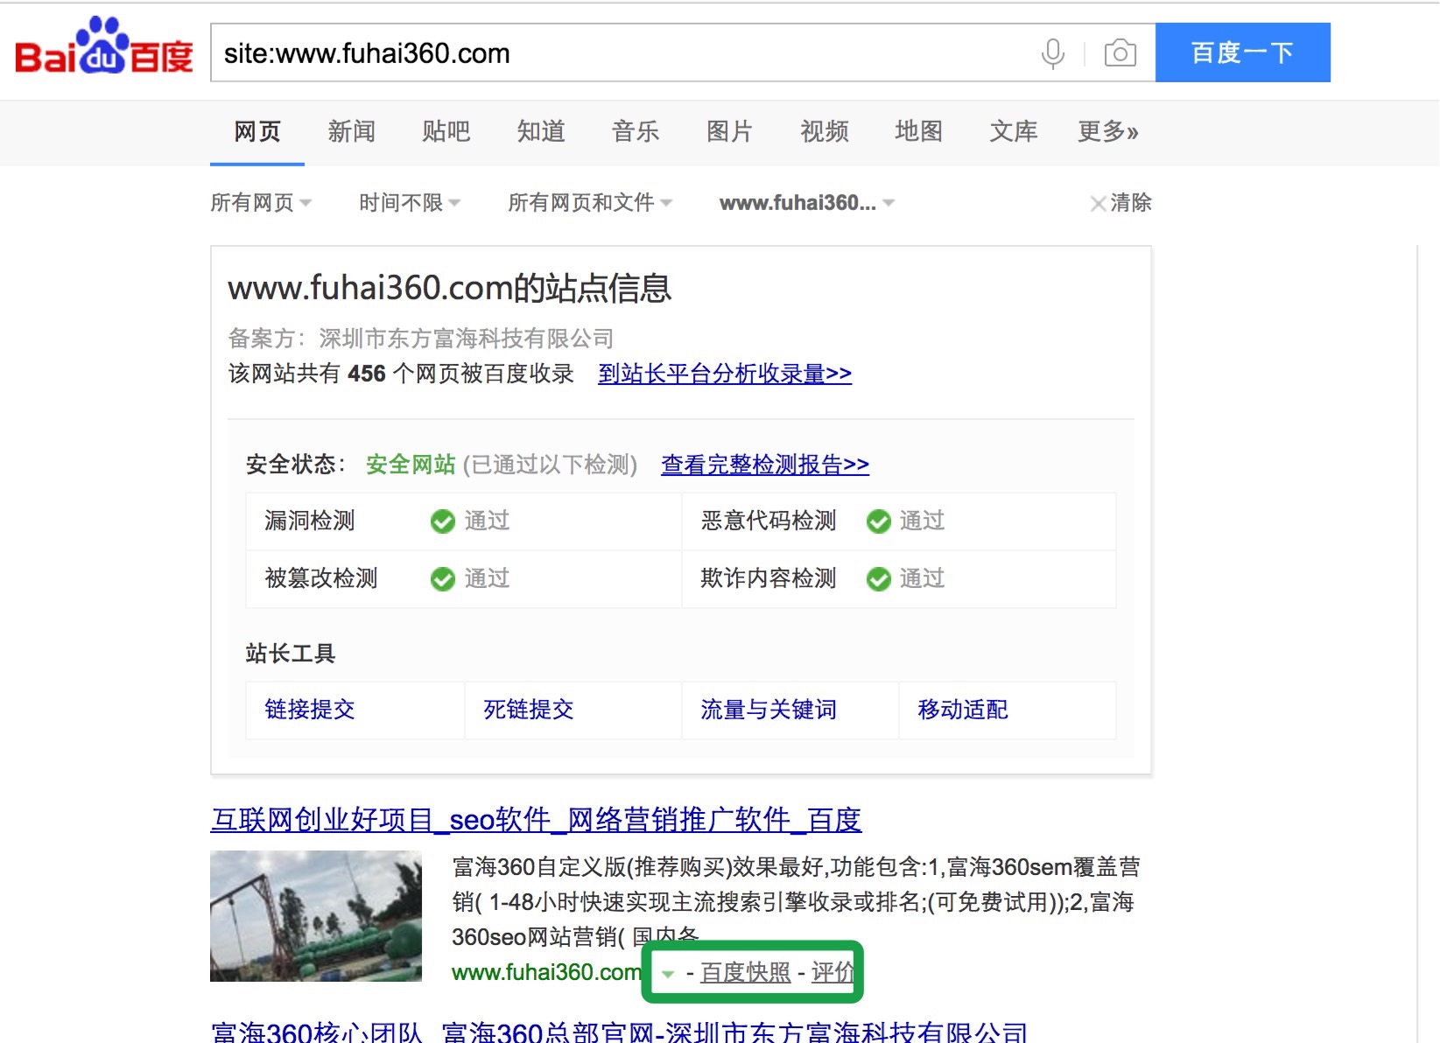Screen dimensions: 1440x1043
Task: Open green www.fuhai360.com result URL
Action: [x=546, y=973]
